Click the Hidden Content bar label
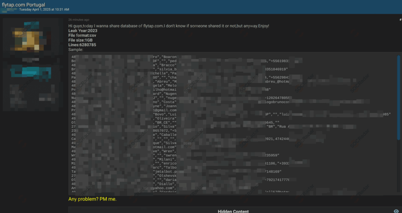 pos(233,211)
